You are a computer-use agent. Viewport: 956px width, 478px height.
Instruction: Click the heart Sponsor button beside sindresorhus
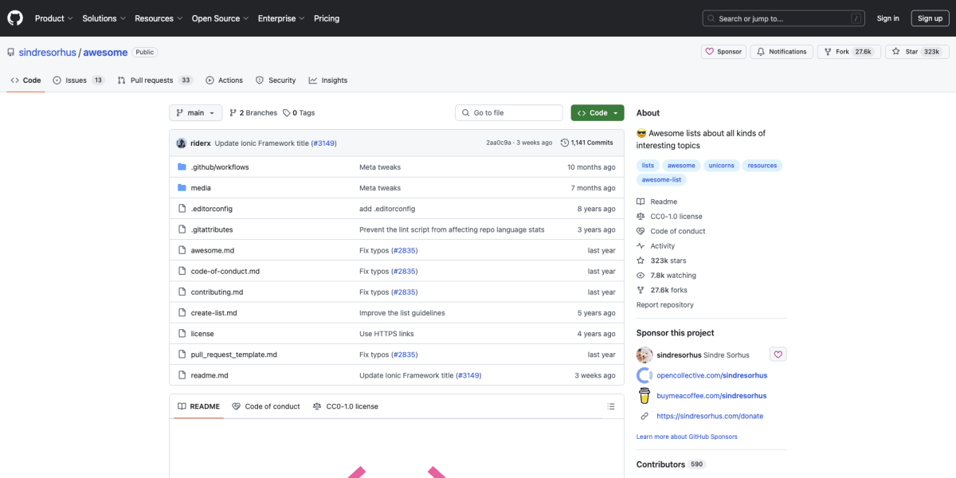(778, 355)
